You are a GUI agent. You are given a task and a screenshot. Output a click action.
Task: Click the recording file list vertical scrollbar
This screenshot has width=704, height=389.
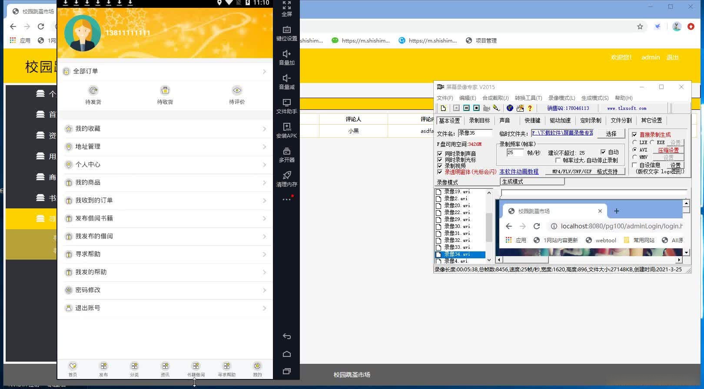point(489,226)
